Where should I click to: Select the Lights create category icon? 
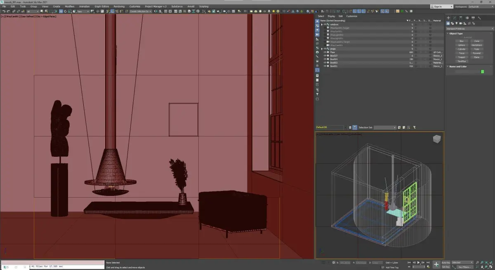(456, 23)
